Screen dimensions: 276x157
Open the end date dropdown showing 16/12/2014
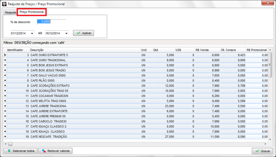coord(66,33)
